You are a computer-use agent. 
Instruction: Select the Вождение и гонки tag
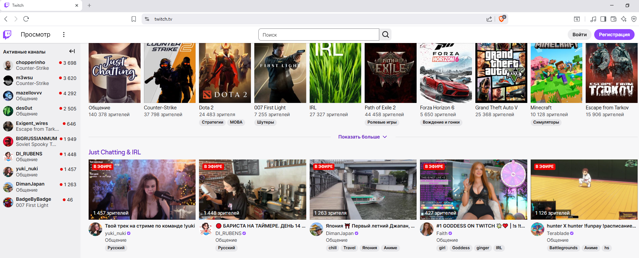click(441, 122)
